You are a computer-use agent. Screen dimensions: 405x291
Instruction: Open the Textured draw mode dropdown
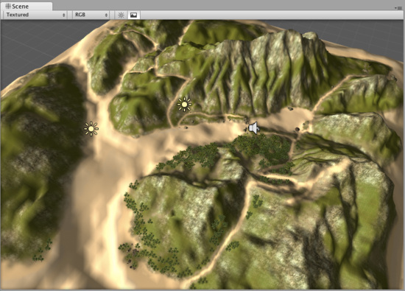click(x=35, y=15)
